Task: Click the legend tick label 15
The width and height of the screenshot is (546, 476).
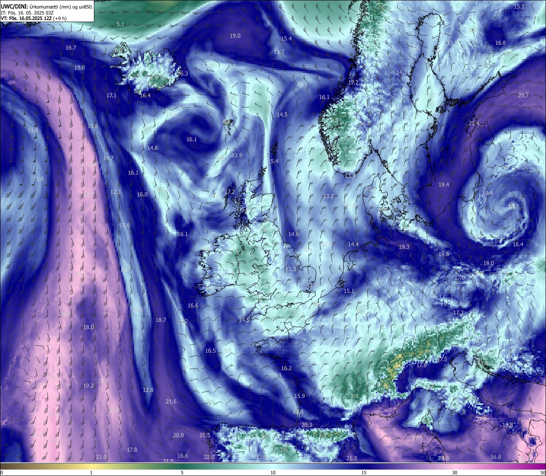Action: (364, 473)
